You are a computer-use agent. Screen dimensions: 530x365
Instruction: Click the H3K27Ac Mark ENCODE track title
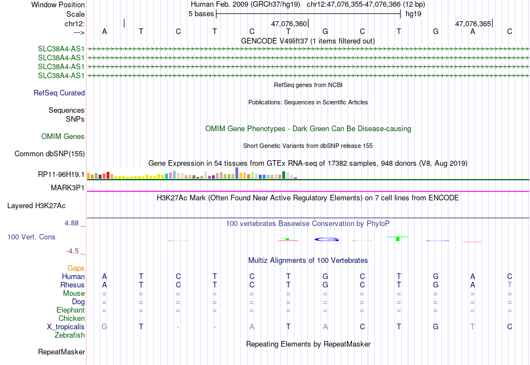click(x=308, y=198)
